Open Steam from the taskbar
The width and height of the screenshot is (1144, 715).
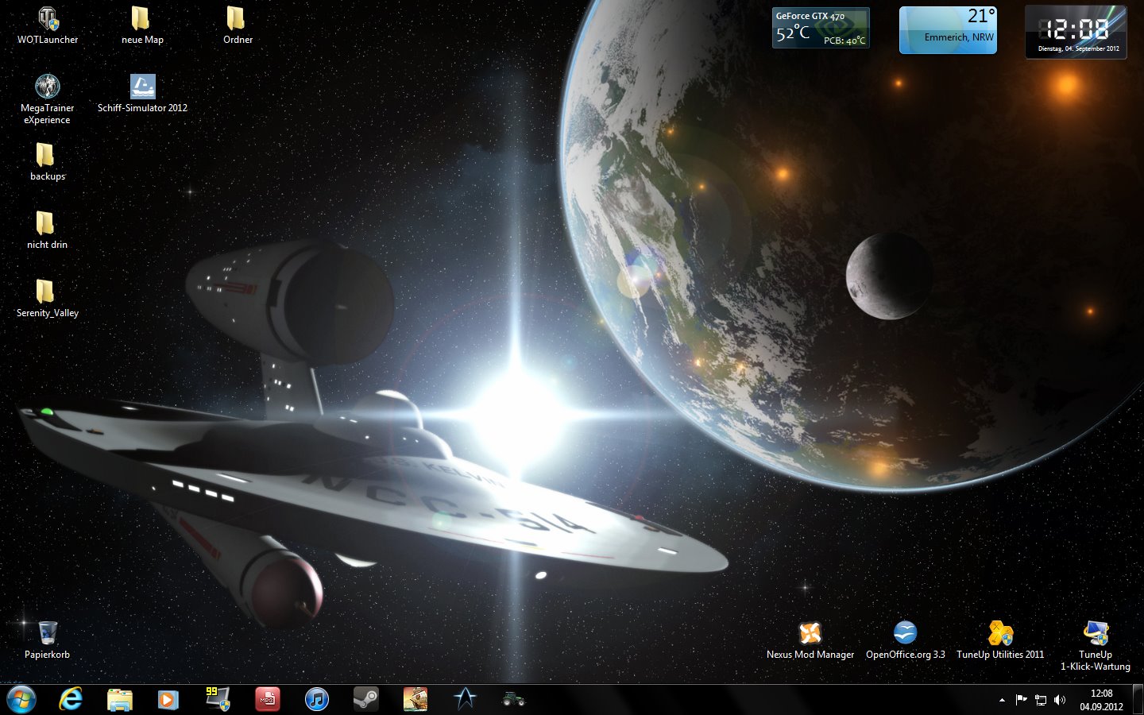pos(365,699)
